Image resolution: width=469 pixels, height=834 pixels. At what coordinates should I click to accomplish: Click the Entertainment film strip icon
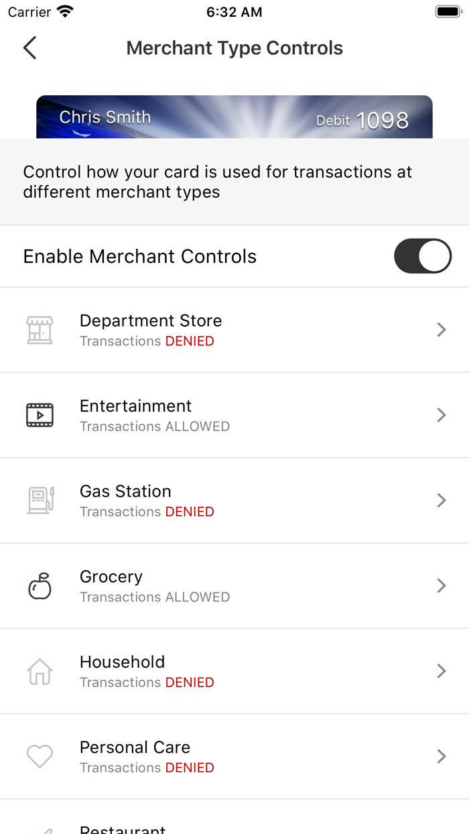40,414
